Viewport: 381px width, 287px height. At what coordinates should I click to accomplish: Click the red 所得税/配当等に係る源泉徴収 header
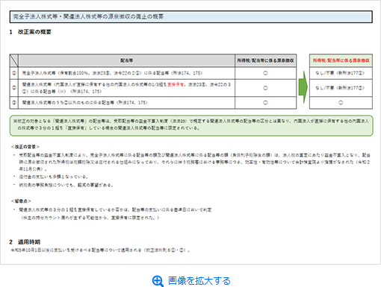[341, 60]
